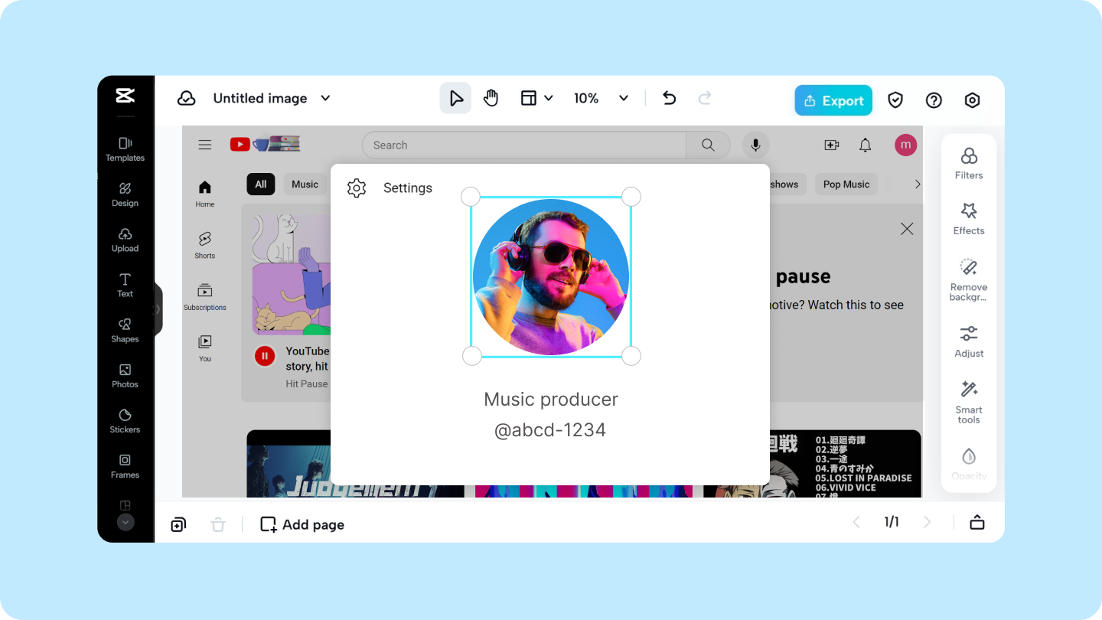
Task: Expand the Untitled image title menu
Action: coord(325,98)
